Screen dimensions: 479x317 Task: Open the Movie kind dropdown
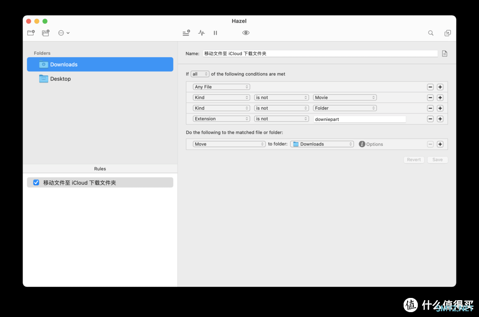point(345,98)
